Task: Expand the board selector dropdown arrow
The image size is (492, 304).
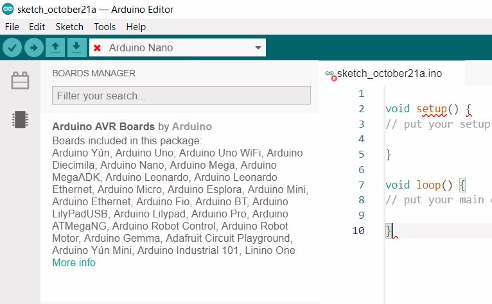Action: [x=258, y=48]
